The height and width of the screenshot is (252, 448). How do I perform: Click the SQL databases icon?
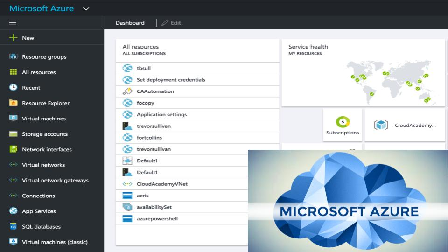(x=13, y=226)
